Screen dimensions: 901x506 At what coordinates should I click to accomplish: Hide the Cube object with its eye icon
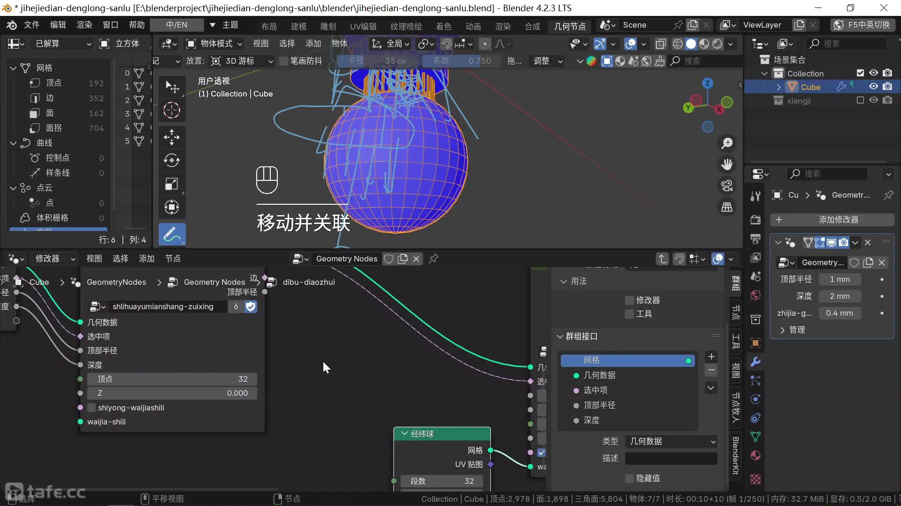click(x=873, y=87)
